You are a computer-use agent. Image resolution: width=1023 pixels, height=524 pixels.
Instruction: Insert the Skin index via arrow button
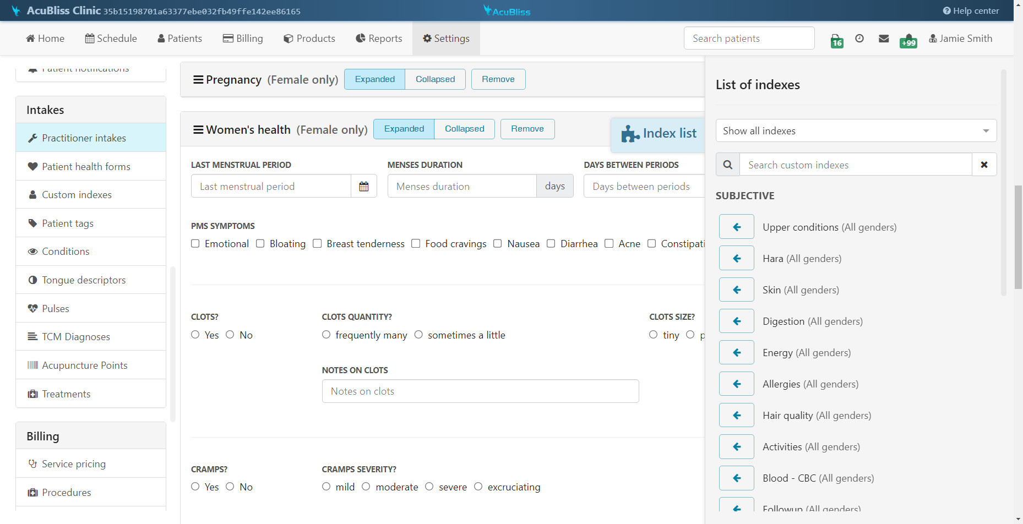(x=737, y=290)
